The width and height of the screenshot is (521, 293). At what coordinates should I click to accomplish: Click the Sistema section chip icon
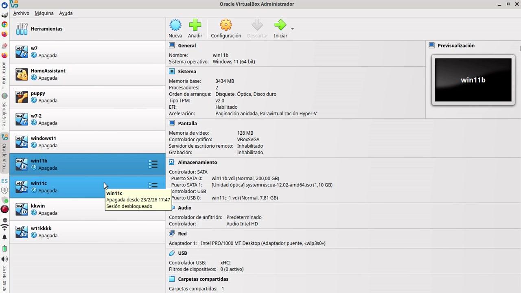coord(172,72)
